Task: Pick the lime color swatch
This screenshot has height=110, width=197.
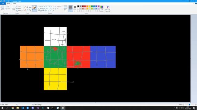Action: click(x=92, y=9)
